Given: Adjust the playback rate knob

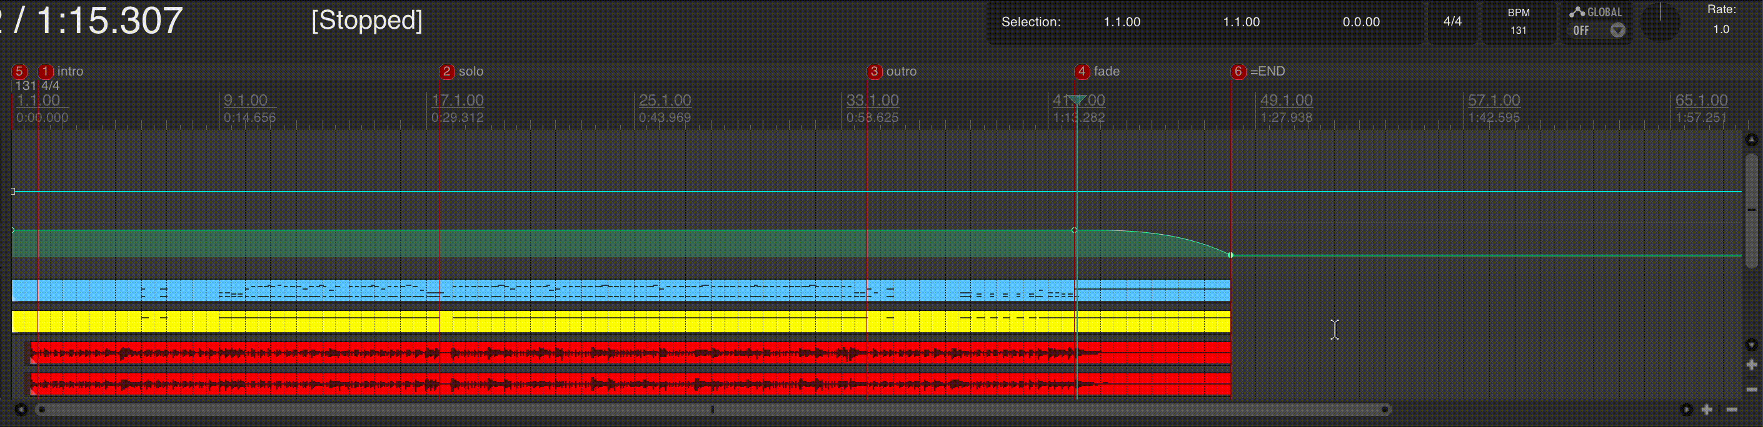Looking at the screenshot, I should tap(1660, 22).
